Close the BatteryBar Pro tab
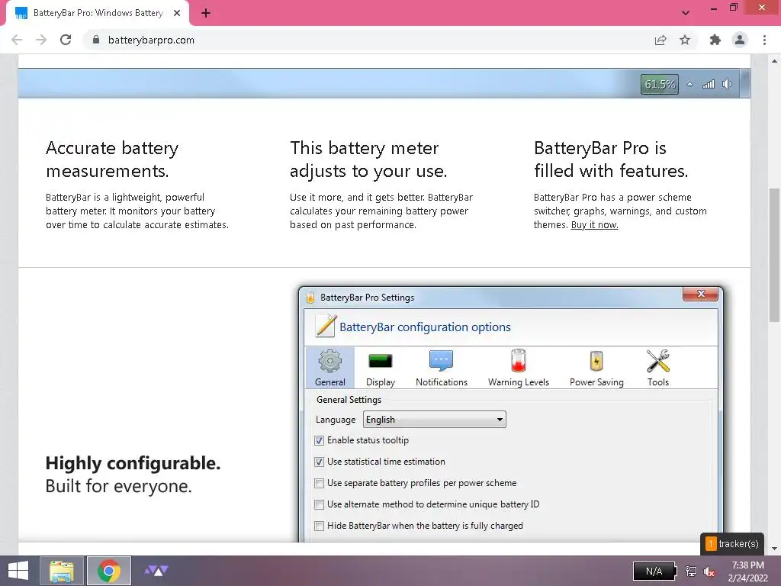The height and width of the screenshot is (586, 781). [x=177, y=13]
